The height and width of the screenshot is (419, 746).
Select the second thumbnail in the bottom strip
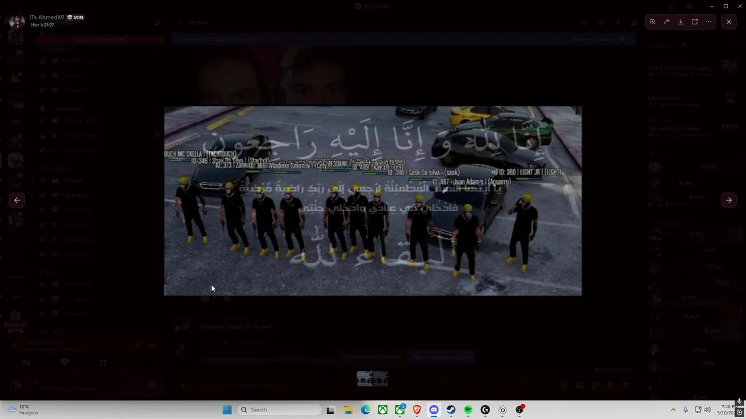click(x=381, y=378)
